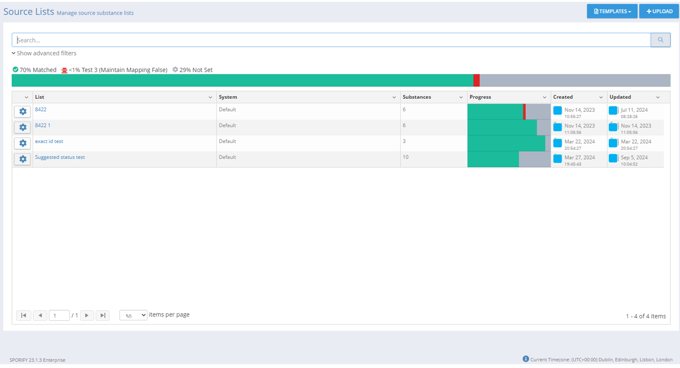Open the Substances column dropdown arrow
The image size is (680, 368).
pyautogui.click(x=461, y=97)
